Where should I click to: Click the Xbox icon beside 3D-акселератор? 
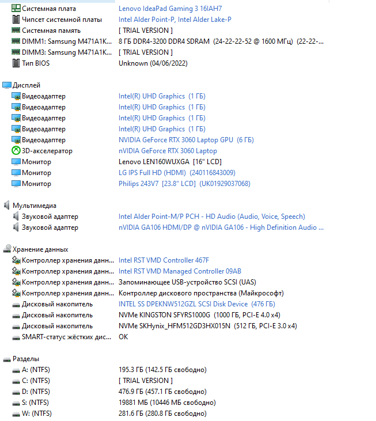[x=16, y=151]
